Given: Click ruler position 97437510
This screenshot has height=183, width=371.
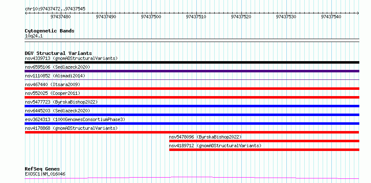Looking at the screenshot, I should [196, 17].
